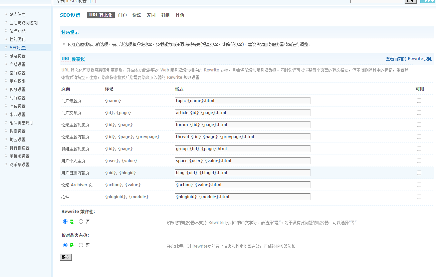Select the 家园 tab
Screen dimensions: 436x277
click(x=151, y=15)
